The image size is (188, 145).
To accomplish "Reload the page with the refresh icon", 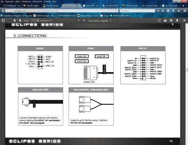I will point(116,11).
